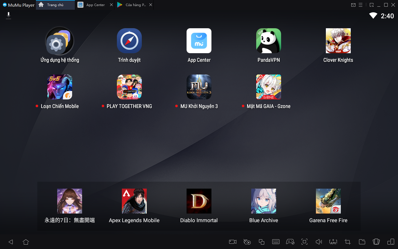398x249 pixels.
Task: Open the keyboard mapping icon
Action: point(276,242)
